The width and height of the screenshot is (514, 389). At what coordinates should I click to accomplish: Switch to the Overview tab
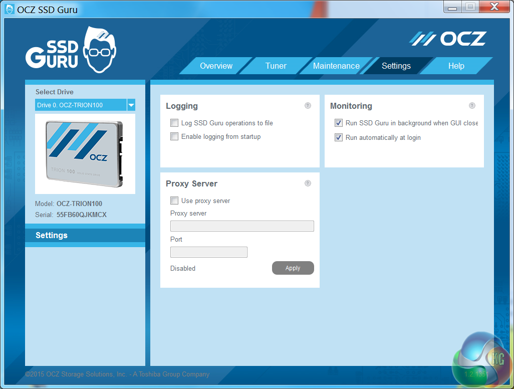(x=216, y=66)
